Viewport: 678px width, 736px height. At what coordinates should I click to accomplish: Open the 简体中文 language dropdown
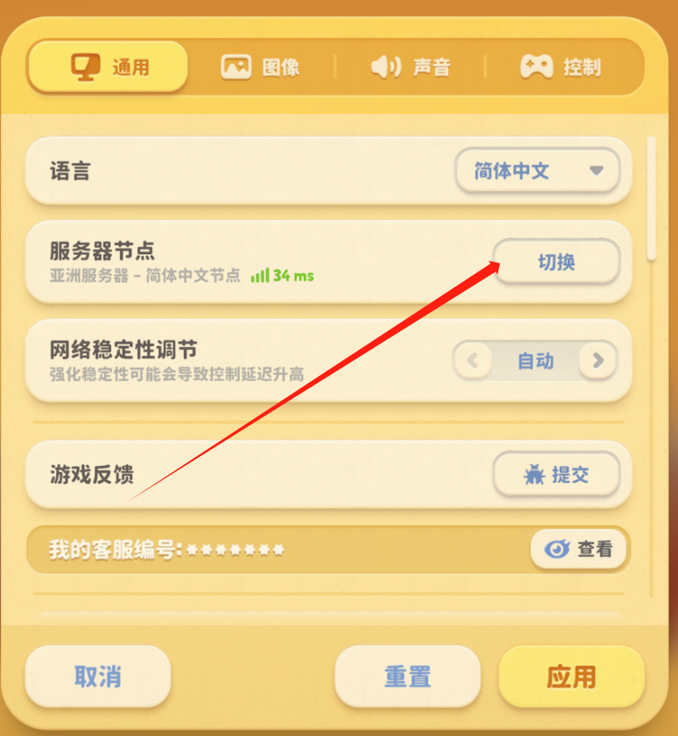(x=537, y=171)
